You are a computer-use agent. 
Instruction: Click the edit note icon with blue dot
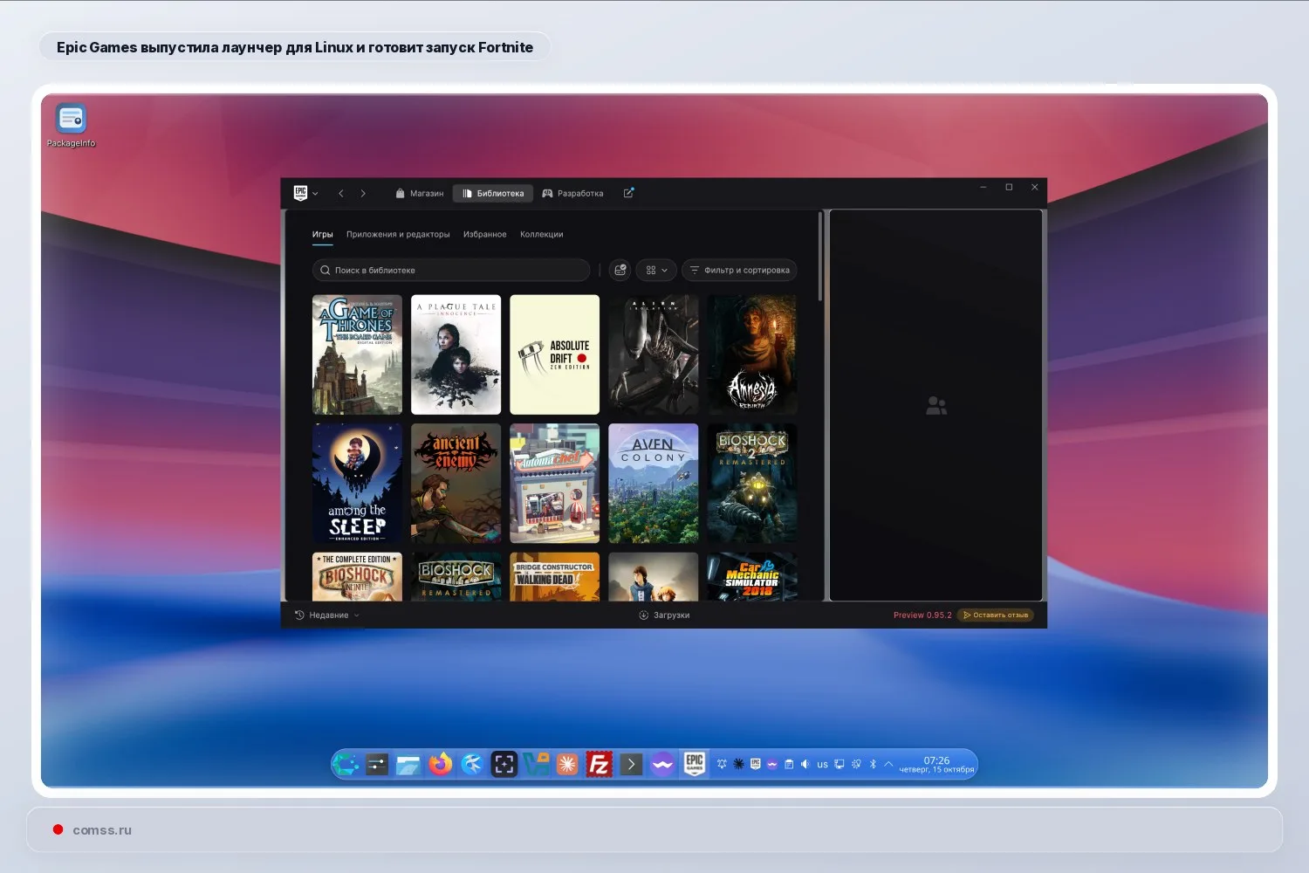[628, 193]
